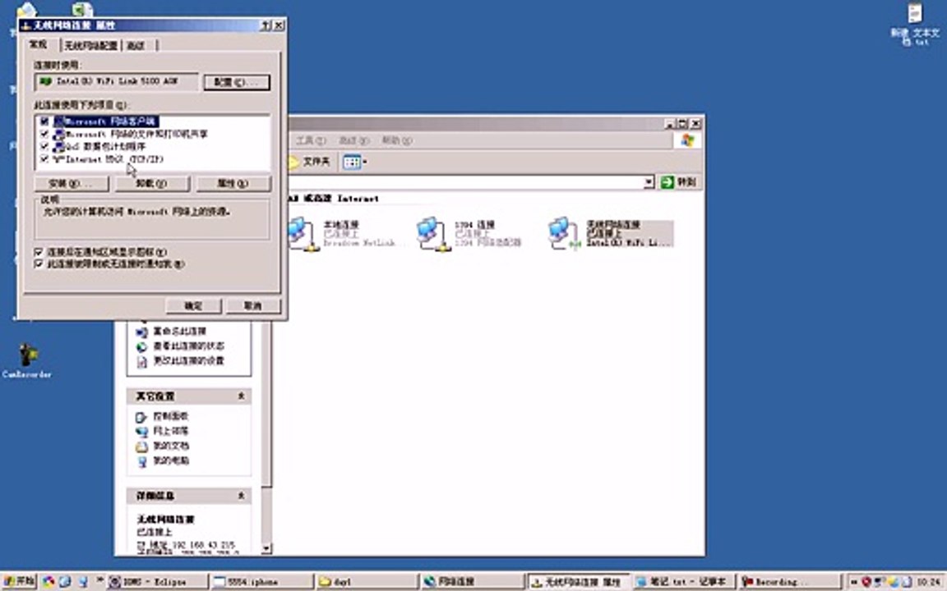The width and height of the screenshot is (947, 591).
Task: Select the QoS 数据包计划程序 list item
Action: tap(99, 147)
